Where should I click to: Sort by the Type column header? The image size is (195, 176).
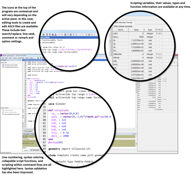point(150,30)
